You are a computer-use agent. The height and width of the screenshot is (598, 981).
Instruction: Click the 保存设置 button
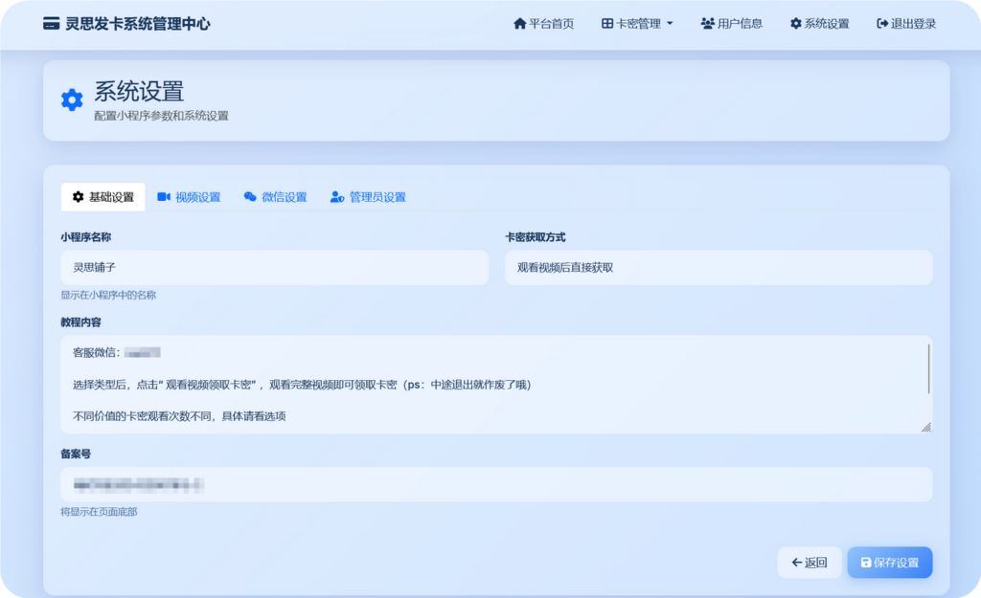click(889, 563)
